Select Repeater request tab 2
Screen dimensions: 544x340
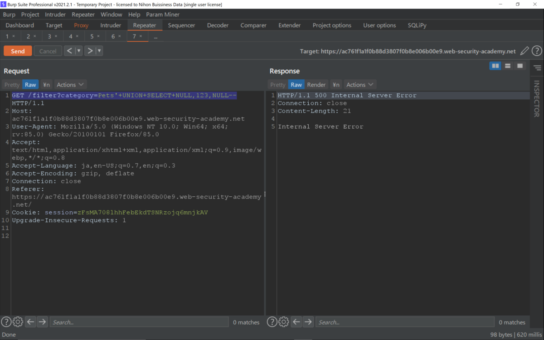tap(28, 36)
